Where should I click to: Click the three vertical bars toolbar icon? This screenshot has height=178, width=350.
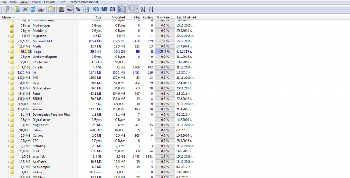click(x=62, y=9)
